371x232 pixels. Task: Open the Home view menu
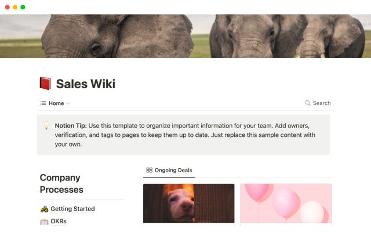click(x=55, y=103)
